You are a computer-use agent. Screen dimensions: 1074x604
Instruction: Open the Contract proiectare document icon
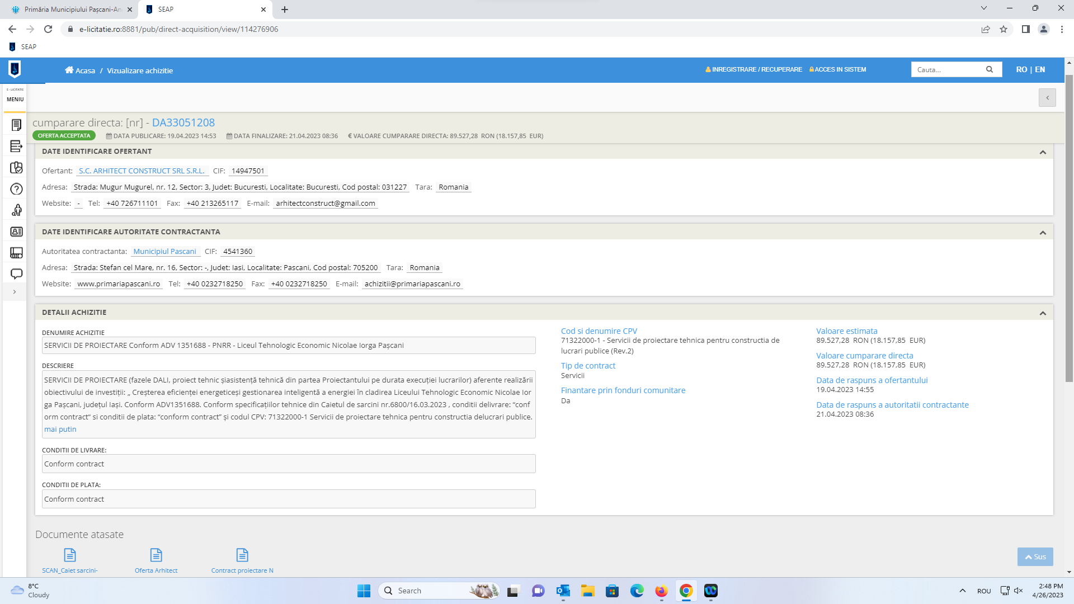(x=242, y=555)
